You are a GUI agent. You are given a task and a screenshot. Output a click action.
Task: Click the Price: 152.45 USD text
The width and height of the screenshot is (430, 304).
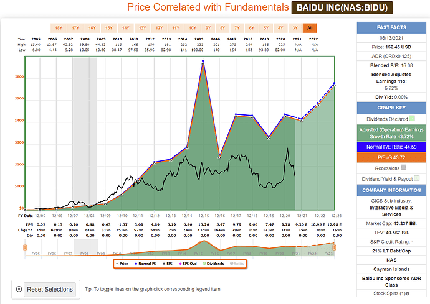coord(391,47)
